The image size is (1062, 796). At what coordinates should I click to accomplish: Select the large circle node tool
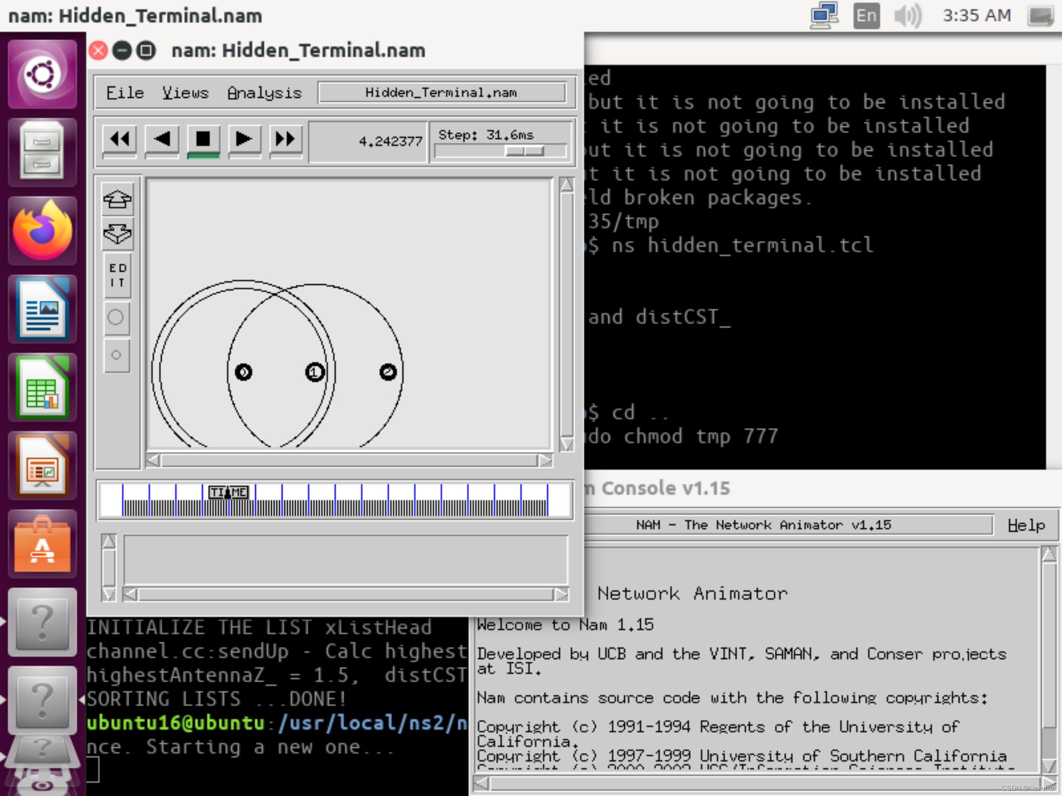click(116, 317)
